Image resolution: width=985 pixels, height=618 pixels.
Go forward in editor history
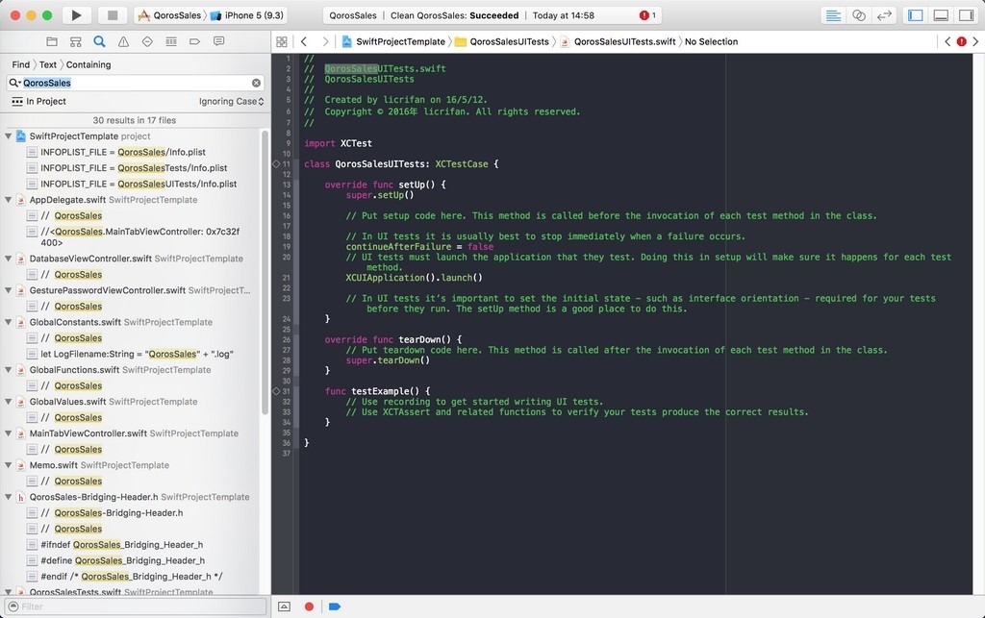click(325, 41)
